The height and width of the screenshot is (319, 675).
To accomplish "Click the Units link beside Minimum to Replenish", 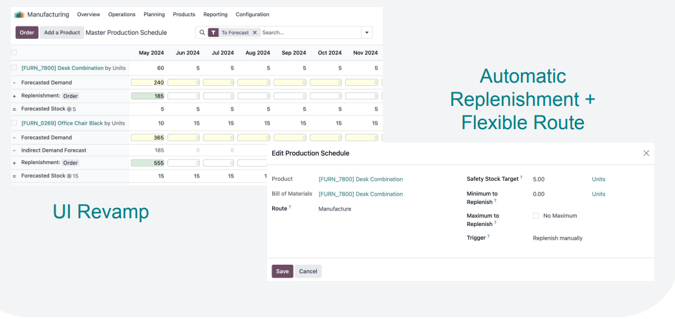I will (x=598, y=194).
